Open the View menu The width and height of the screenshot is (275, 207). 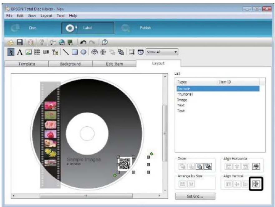coord(32,16)
